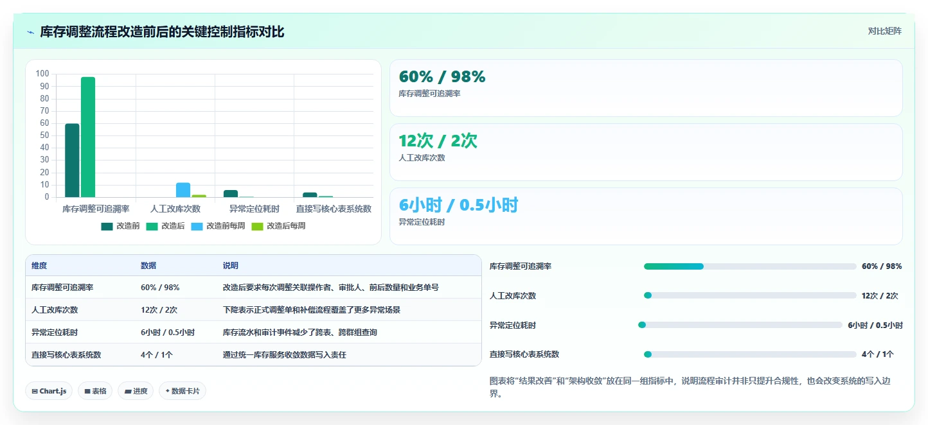This screenshot has width=928, height=425.
Task: Click the 60% / 98% value beside the progress bar
Action: point(882,266)
